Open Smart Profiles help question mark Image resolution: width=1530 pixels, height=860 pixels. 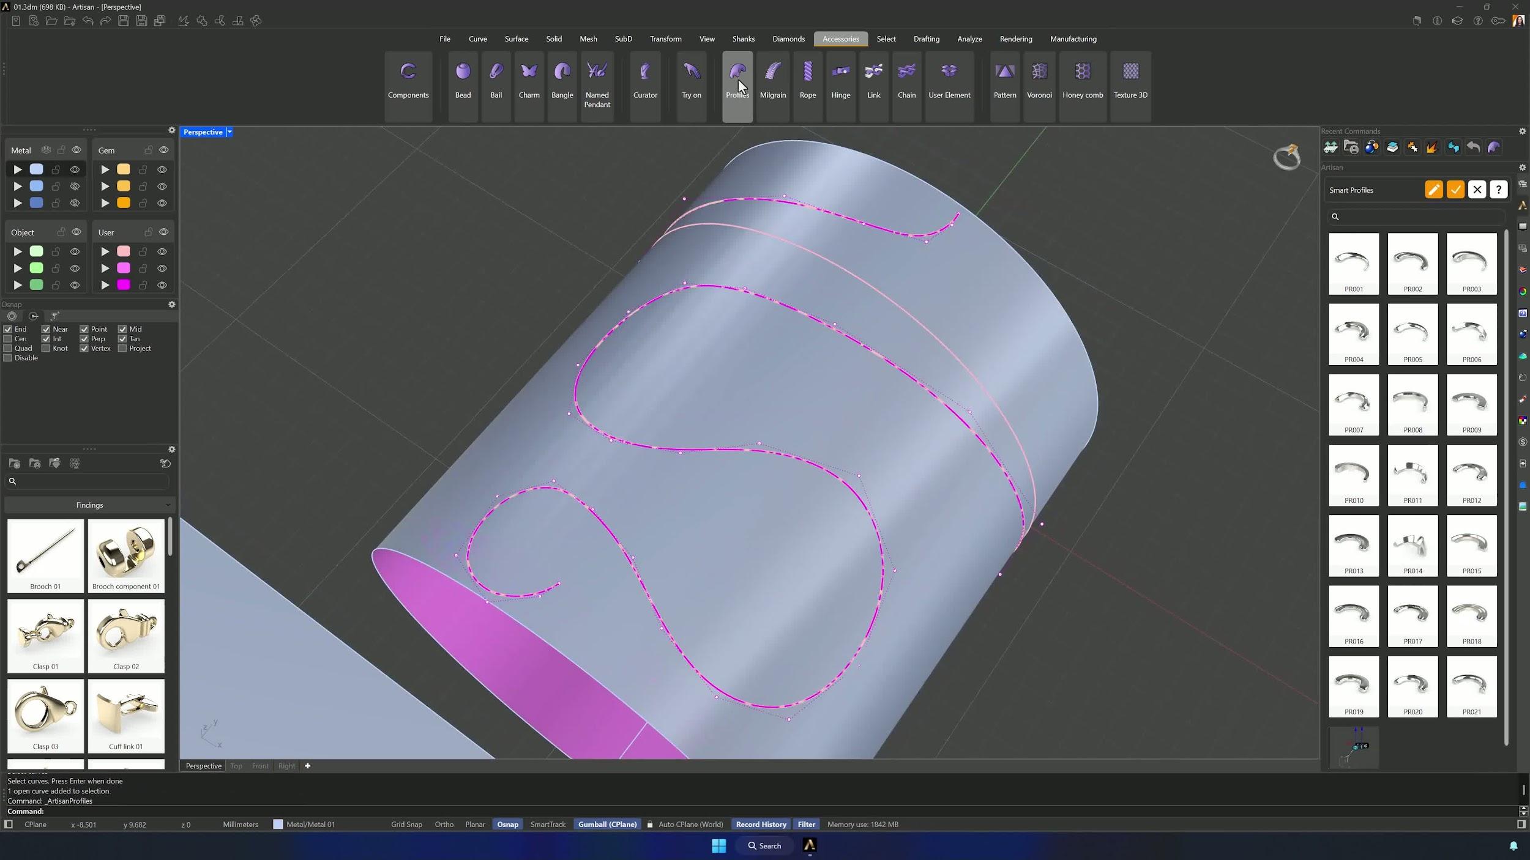(1498, 190)
